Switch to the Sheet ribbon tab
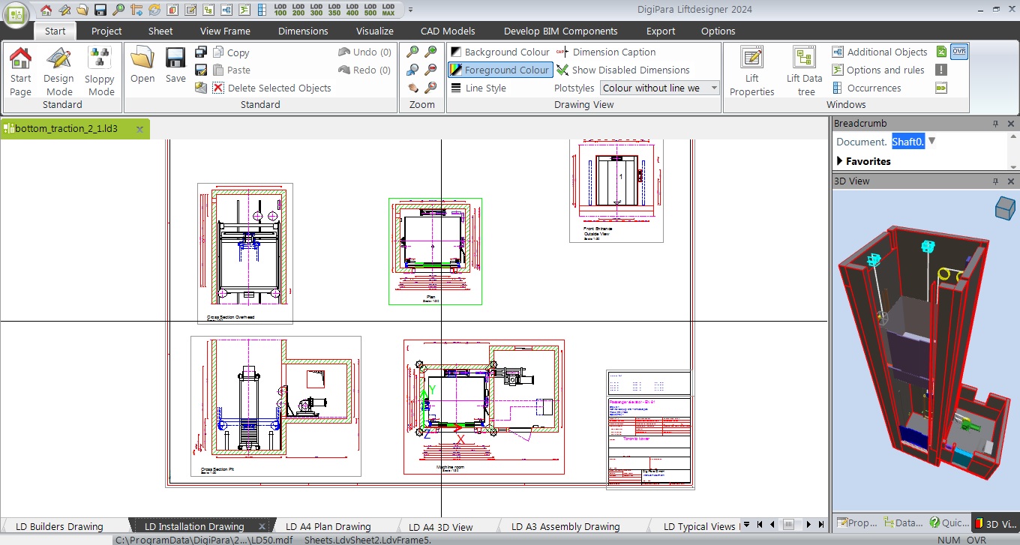The width and height of the screenshot is (1020, 545). (160, 31)
